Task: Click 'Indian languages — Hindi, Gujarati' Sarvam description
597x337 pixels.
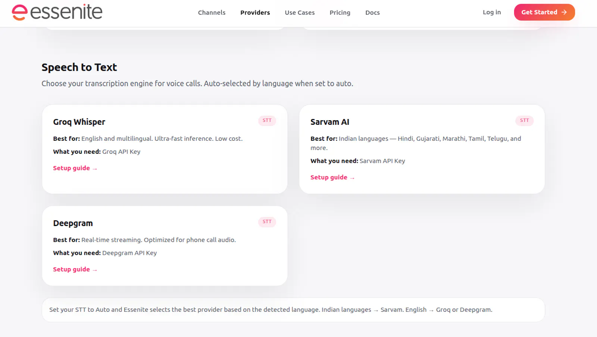Action: coord(416,143)
